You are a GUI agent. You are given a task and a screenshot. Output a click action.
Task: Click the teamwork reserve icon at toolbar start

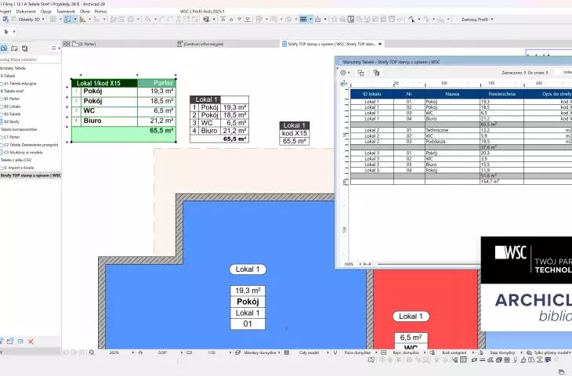[5, 20]
